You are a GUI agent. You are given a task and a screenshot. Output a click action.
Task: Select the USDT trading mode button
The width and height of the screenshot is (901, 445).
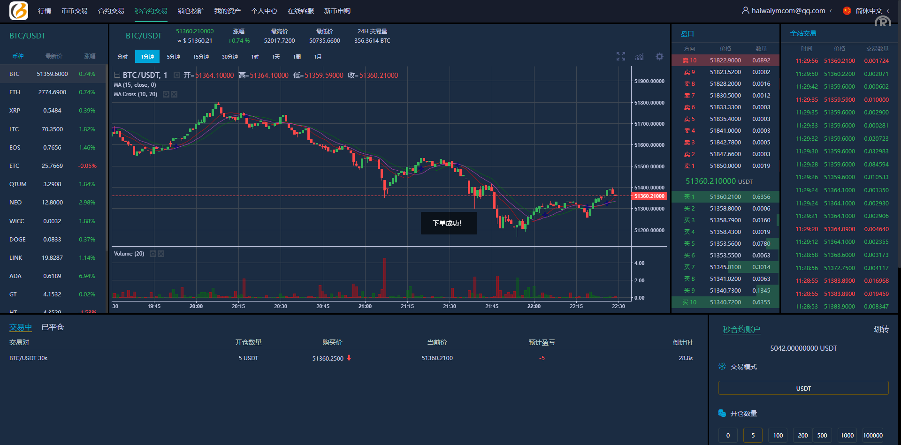pyautogui.click(x=803, y=388)
